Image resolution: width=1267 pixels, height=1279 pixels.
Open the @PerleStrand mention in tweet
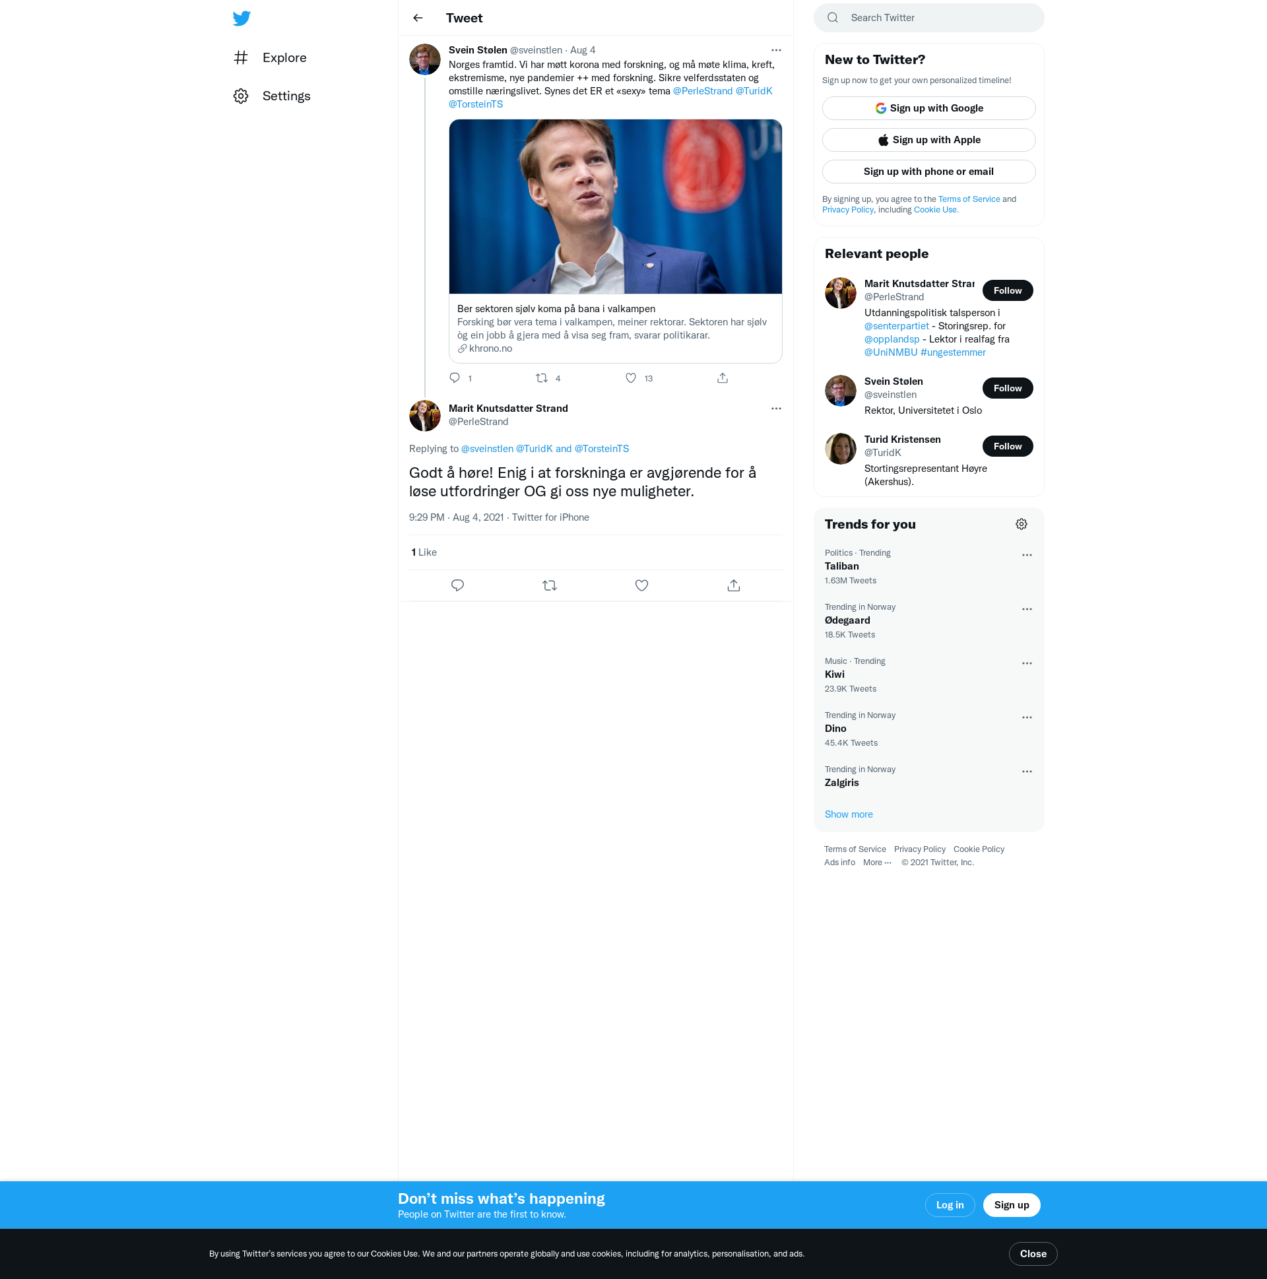702,91
